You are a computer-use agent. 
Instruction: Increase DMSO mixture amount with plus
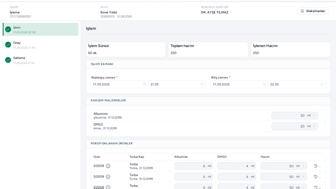click(314, 126)
